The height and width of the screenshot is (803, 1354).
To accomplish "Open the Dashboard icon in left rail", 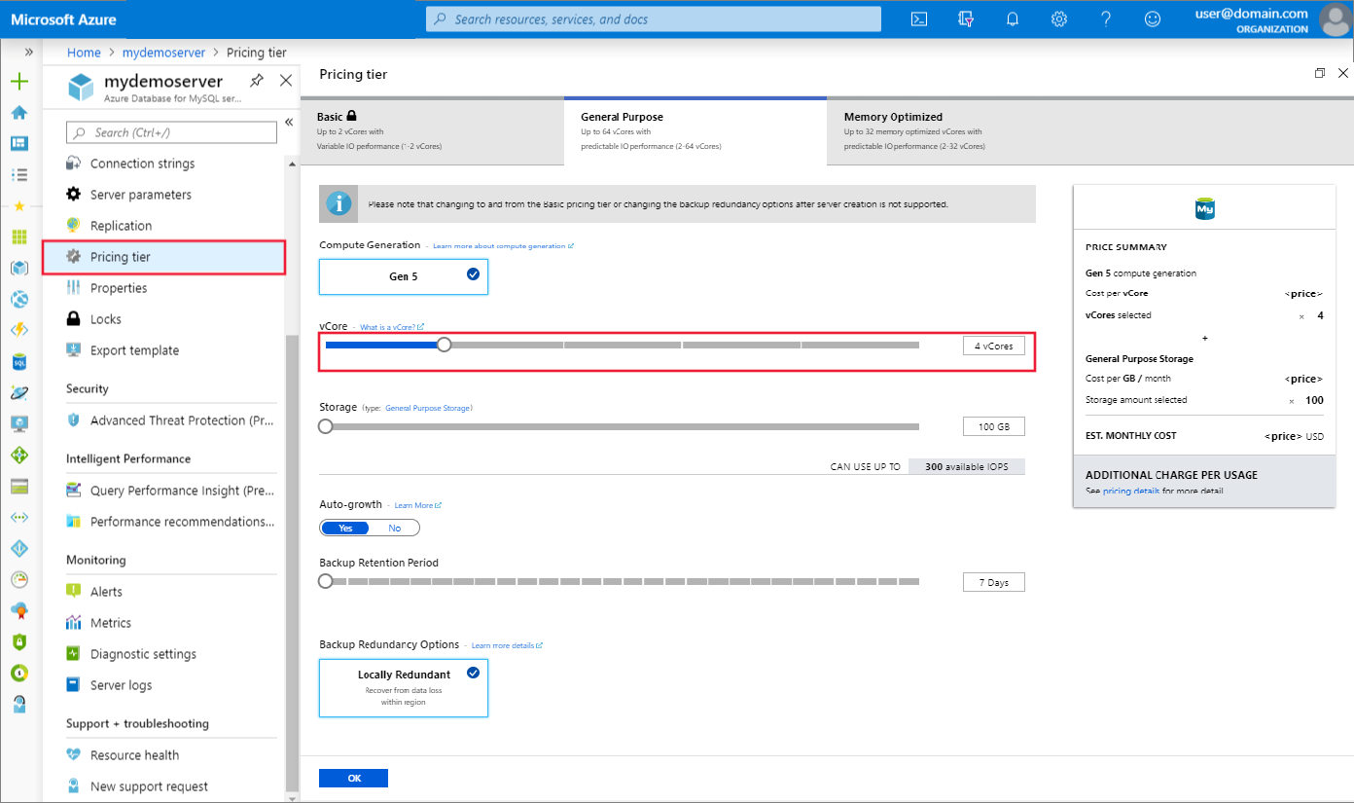I will [18, 144].
